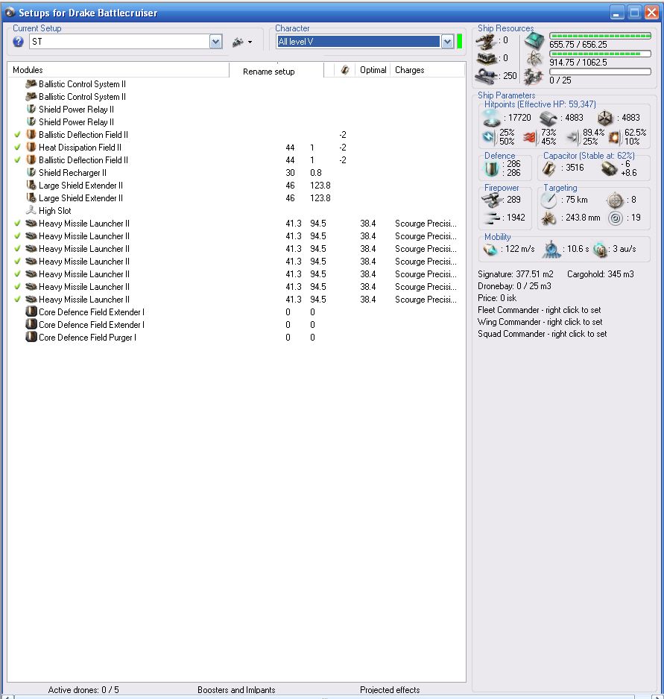Click first launcher's Scourge Precisi... charge cell

[426, 224]
